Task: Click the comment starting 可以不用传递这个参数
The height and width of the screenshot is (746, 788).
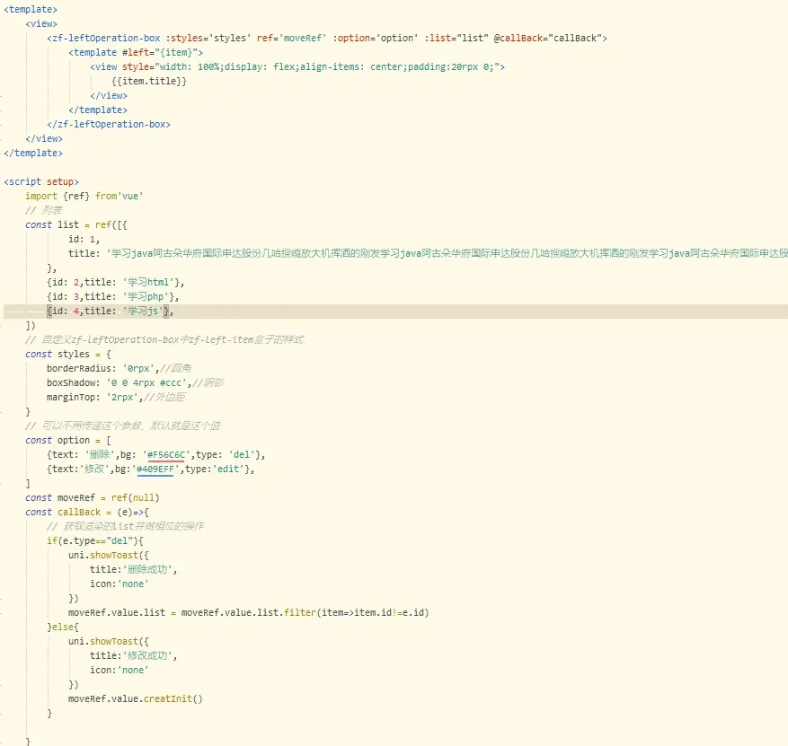Action: tap(123, 426)
